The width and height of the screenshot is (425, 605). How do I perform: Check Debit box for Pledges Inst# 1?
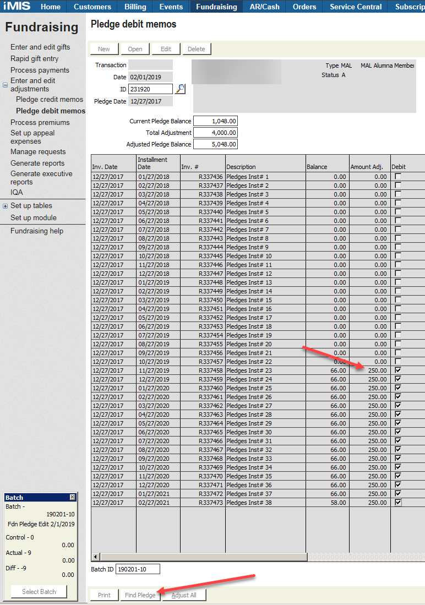(x=398, y=177)
